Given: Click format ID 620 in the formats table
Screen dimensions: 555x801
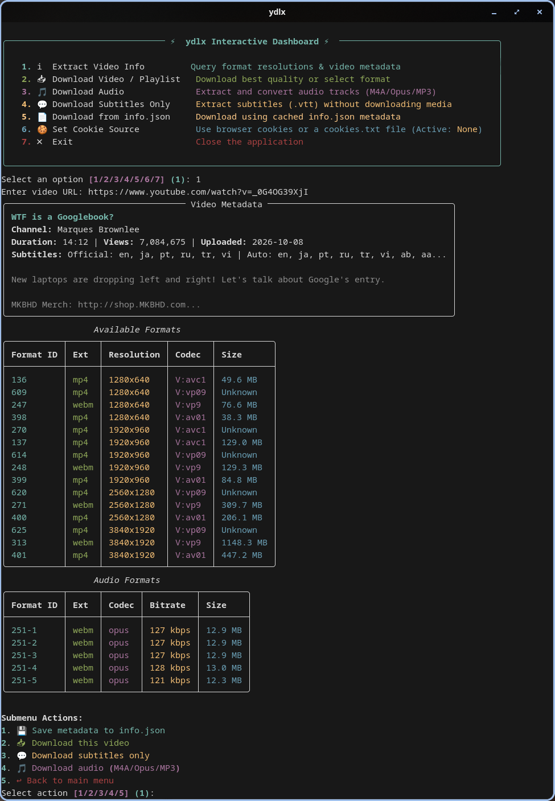Looking at the screenshot, I should [x=19, y=492].
